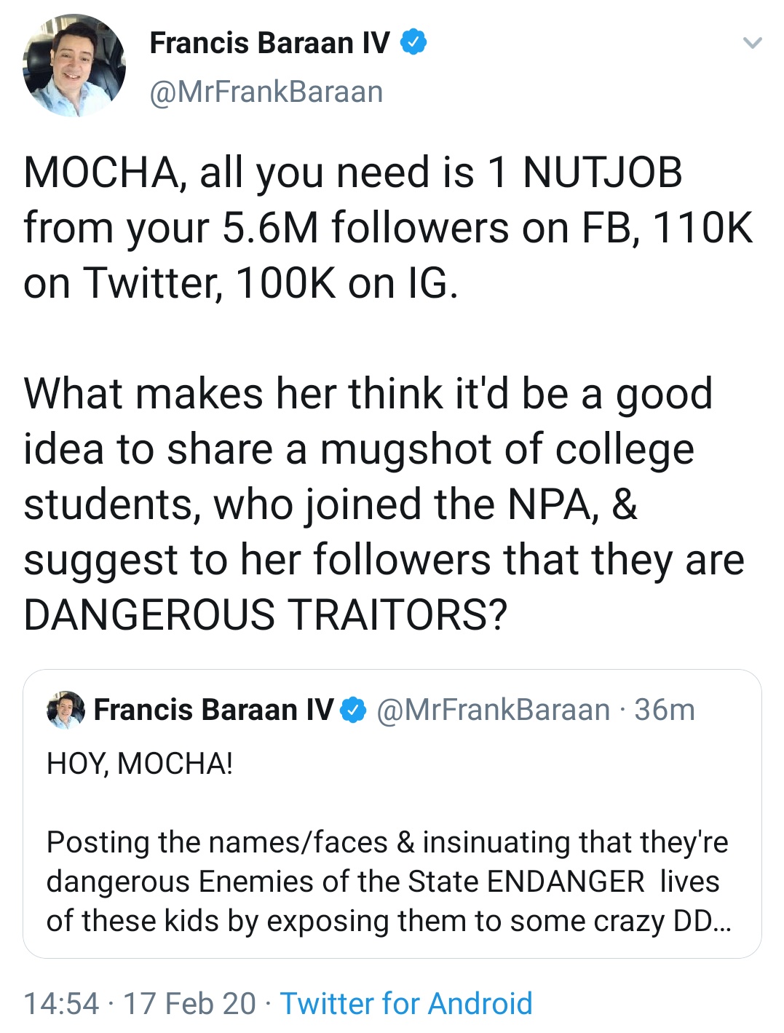
Task: Open the bold Francis Baraan IV header name
Action: 269,43
